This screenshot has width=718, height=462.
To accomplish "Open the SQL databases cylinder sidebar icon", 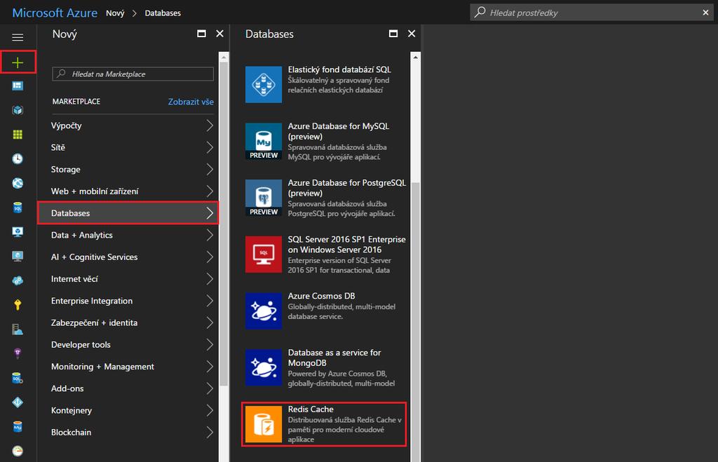I will pyautogui.click(x=18, y=208).
